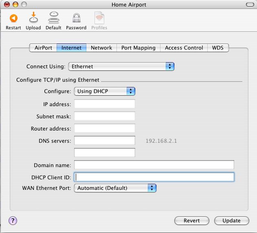Click in the DHCP Client ID field
This screenshot has height=233, width=257.
pos(154,177)
